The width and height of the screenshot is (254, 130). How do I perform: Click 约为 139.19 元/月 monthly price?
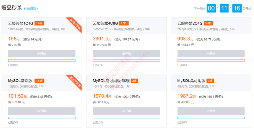127,97
